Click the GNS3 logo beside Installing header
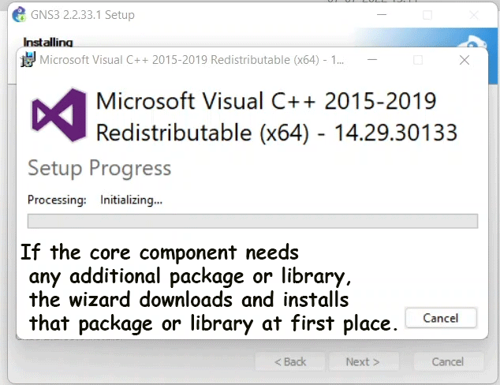Image resolution: width=500 pixels, height=385 pixels. 473,42
